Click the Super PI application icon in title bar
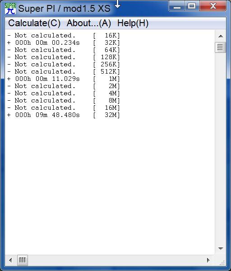This screenshot has height=271, width=231. click(10, 8)
